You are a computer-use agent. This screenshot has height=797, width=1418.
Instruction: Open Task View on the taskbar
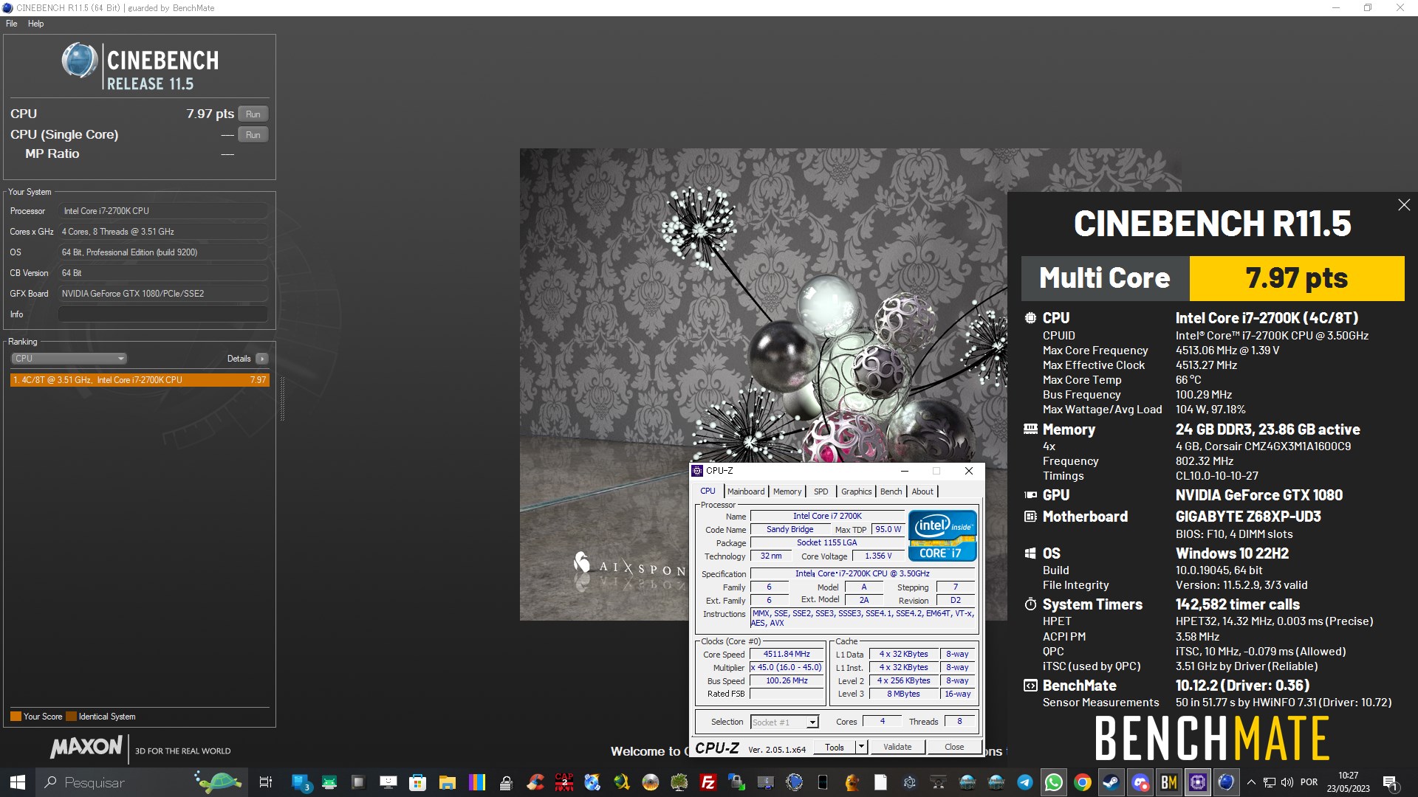(266, 782)
